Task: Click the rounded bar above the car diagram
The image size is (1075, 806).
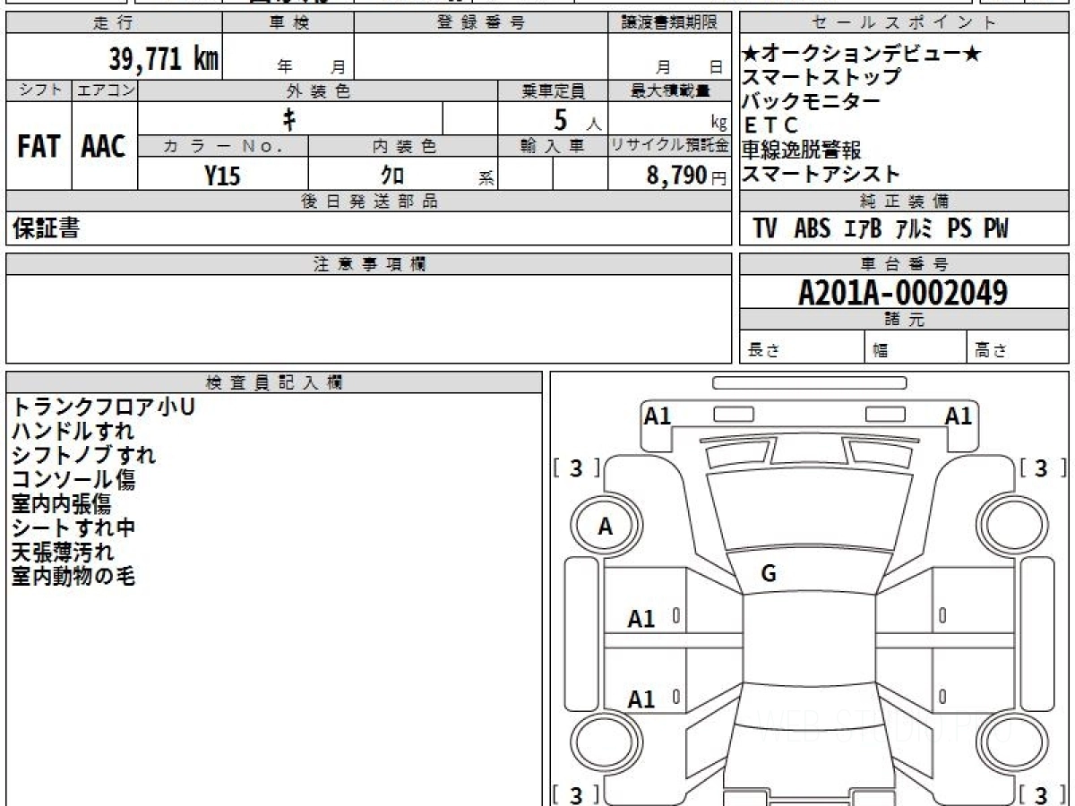Action: 809,382
